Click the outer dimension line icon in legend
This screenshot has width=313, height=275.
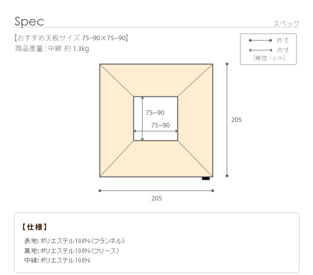click(x=259, y=40)
